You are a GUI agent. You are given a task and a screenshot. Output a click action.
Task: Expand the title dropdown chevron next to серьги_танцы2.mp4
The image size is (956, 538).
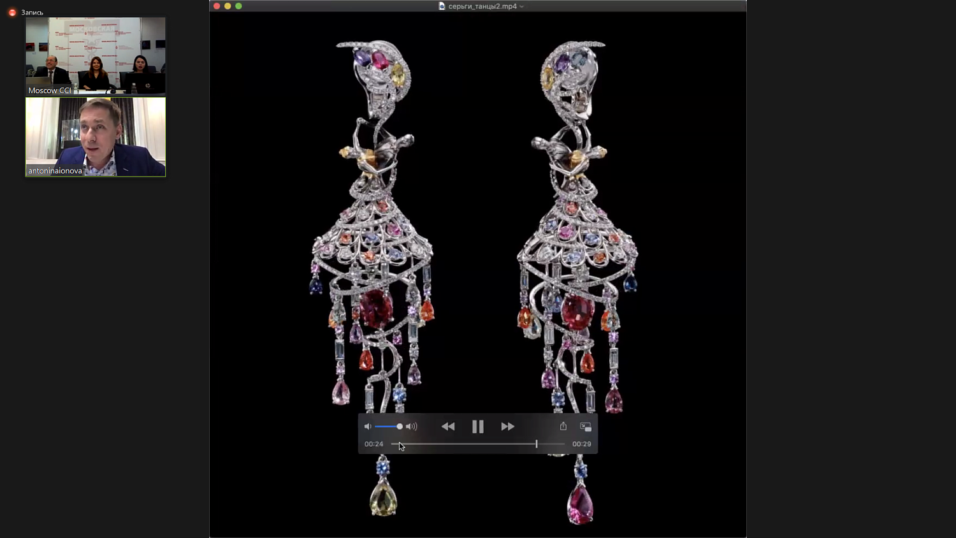tap(522, 6)
